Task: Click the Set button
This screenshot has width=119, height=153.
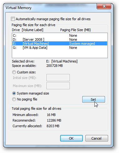Action: click(93, 100)
